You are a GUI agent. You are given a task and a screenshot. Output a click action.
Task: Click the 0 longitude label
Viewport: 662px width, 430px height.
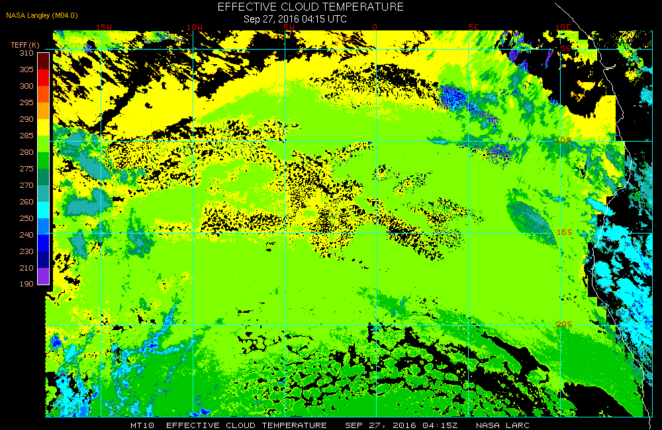click(x=375, y=27)
